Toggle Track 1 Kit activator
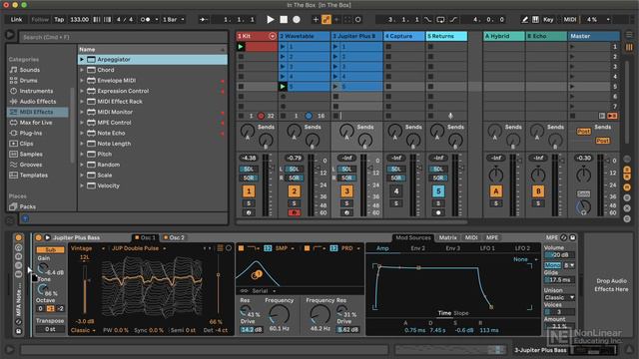The height and width of the screenshot is (359, 639). tap(249, 191)
